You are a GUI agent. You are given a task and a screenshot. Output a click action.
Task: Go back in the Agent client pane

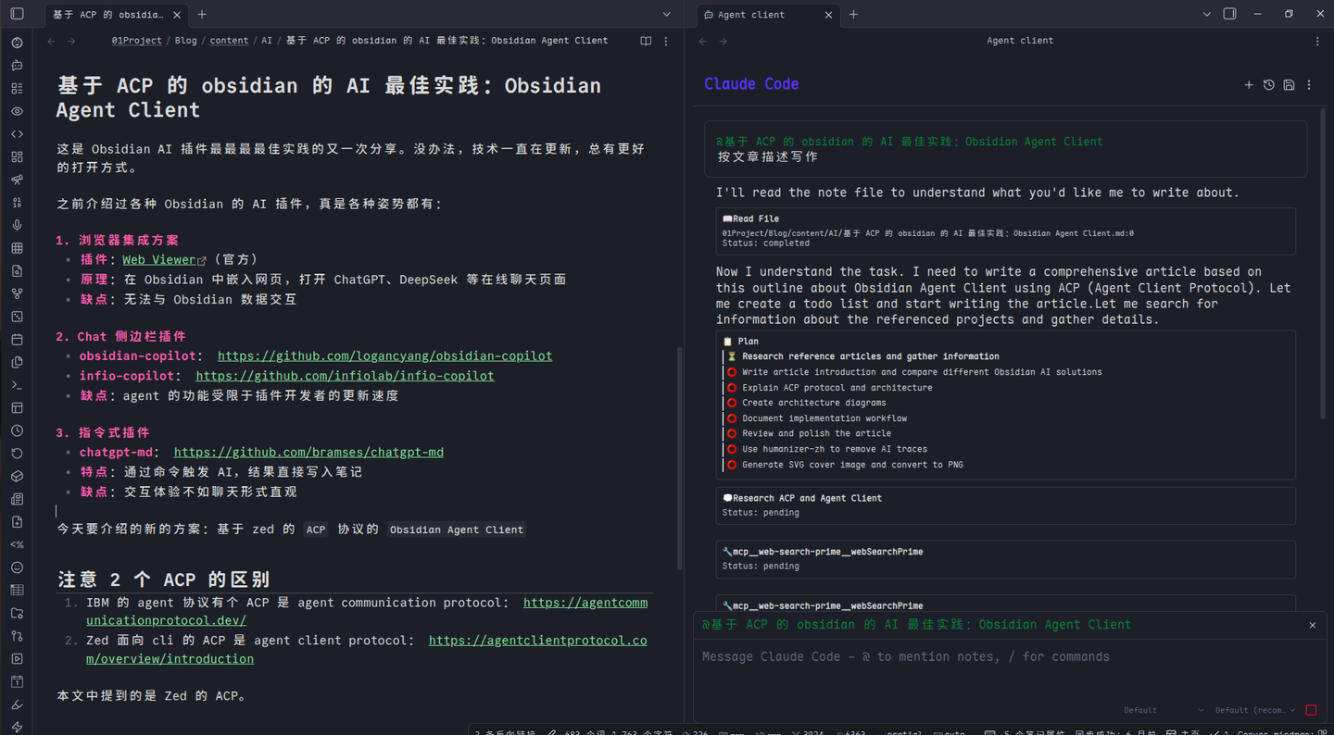point(703,41)
